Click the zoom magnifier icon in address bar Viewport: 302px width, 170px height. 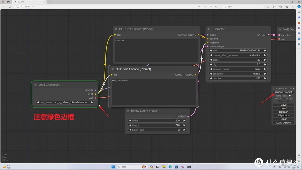click(205, 6)
